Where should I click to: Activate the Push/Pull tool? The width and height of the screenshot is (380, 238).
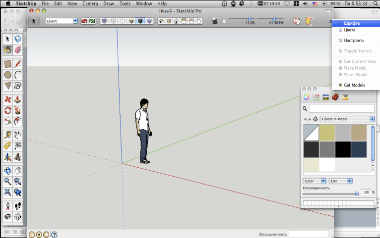coord(18,98)
